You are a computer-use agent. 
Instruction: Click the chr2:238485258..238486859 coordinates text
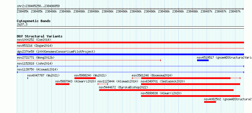coord(38,6)
